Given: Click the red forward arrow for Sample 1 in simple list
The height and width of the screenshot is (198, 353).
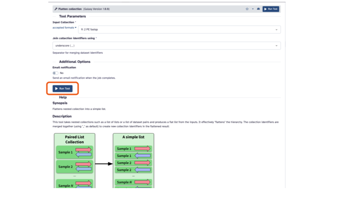Looking at the screenshot, I should (142, 148).
